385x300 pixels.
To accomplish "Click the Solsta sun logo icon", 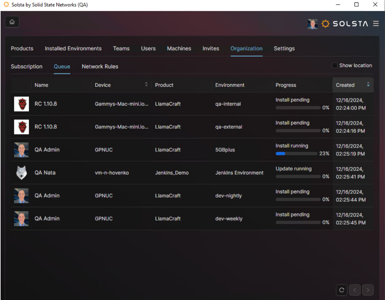I will 325,24.
